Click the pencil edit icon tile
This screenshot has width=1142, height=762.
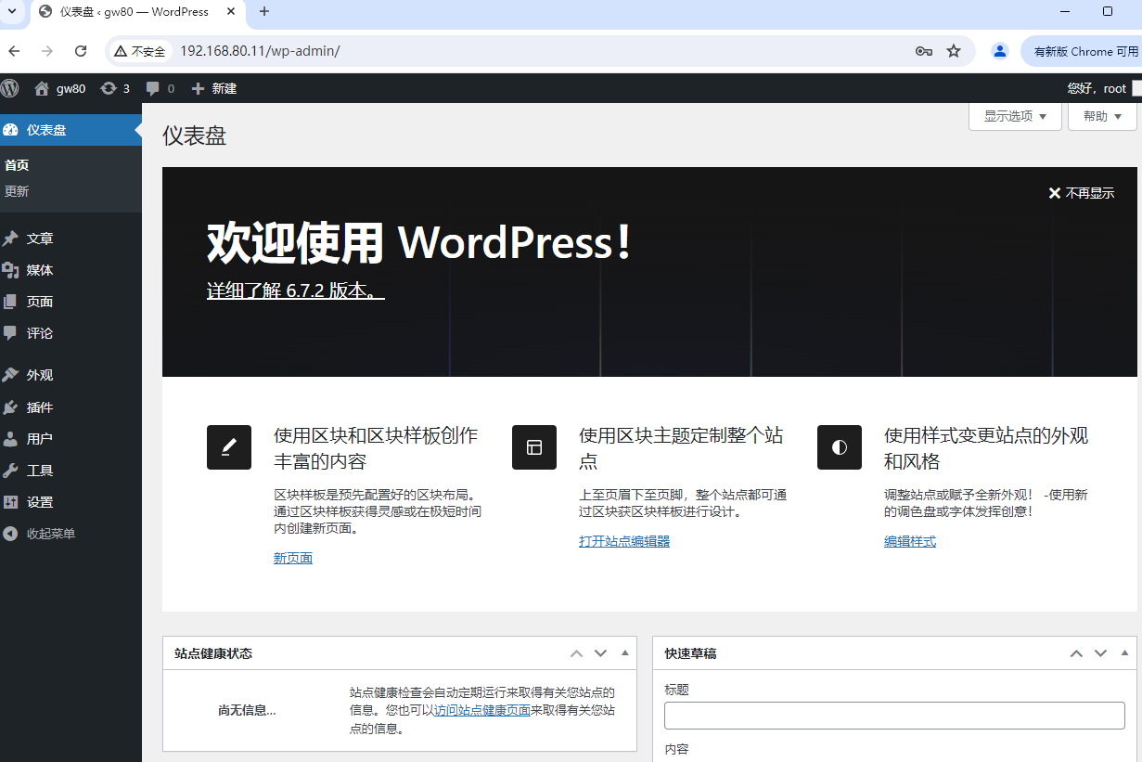(229, 447)
